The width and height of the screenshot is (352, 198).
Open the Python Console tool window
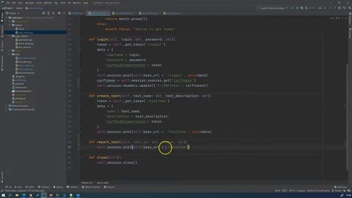tap(91, 187)
